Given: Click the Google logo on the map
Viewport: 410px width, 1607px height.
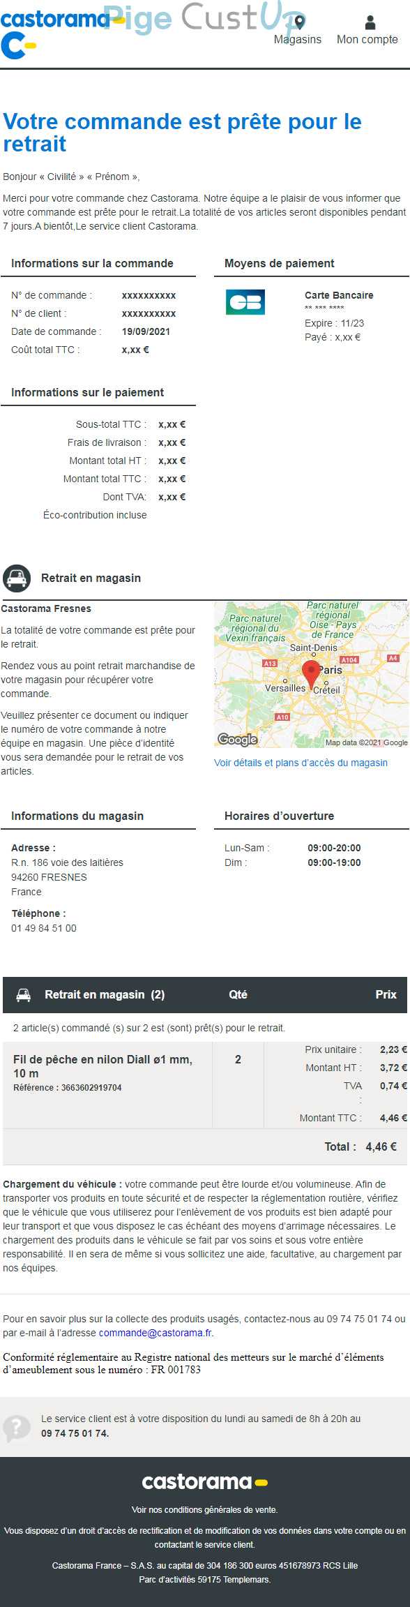Looking at the screenshot, I should click(x=238, y=740).
